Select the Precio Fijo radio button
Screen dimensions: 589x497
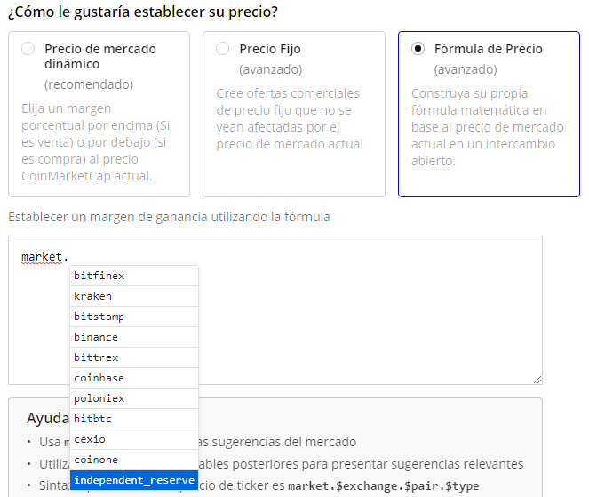coord(222,49)
